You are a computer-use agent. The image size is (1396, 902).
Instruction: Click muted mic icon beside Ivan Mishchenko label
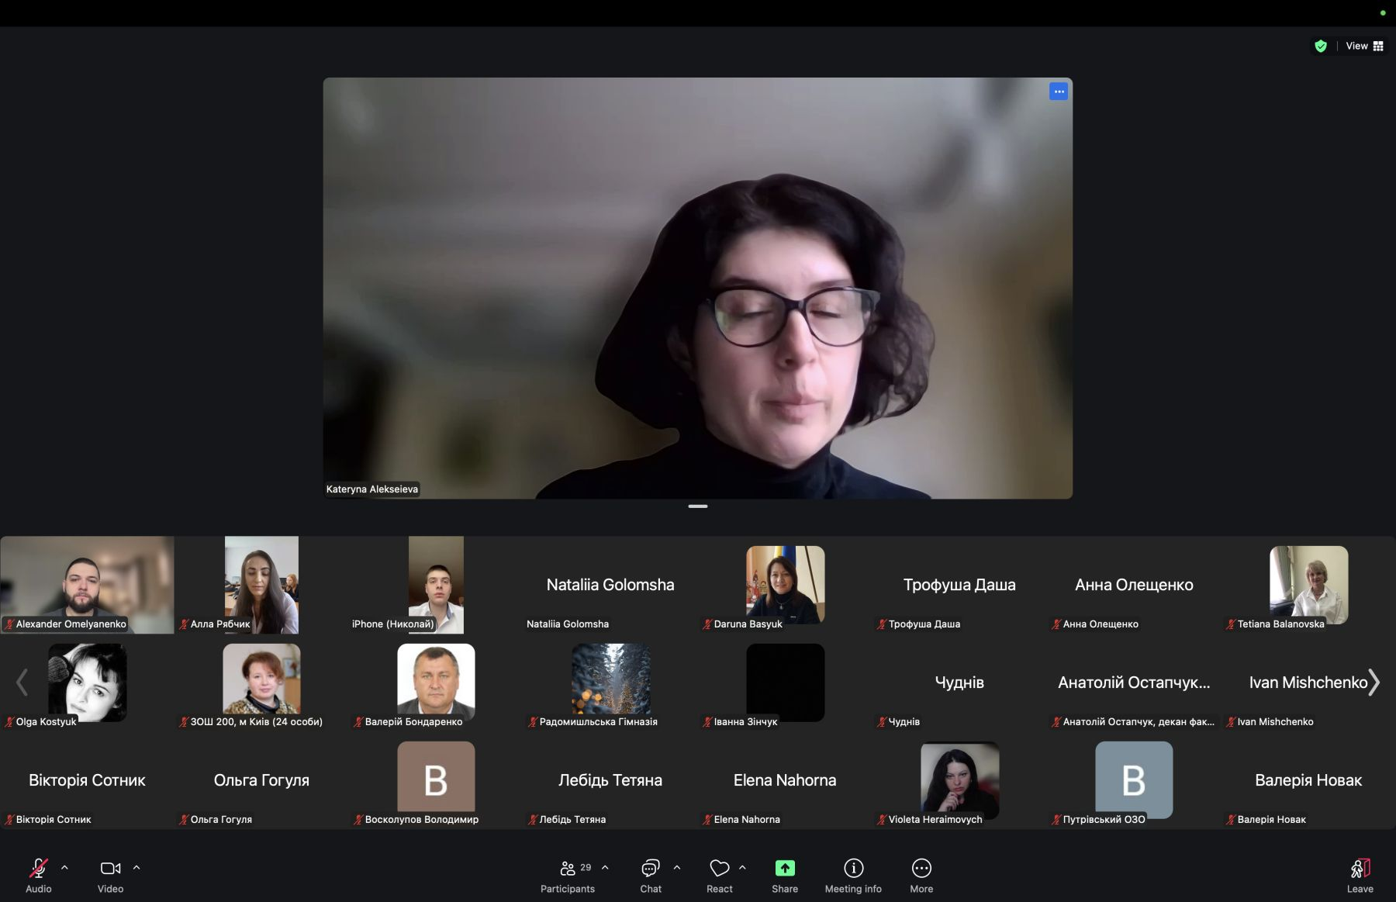click(1231, 722)
